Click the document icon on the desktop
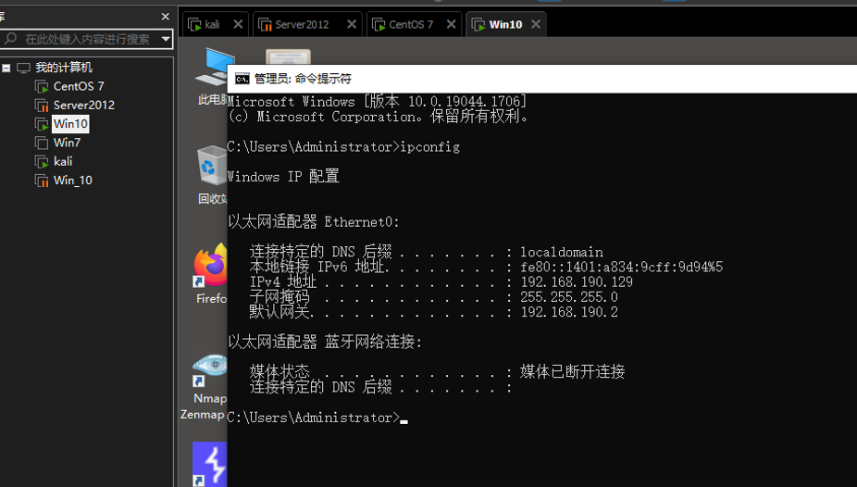Viewport: 857px width, 487px height. point(288,56)
